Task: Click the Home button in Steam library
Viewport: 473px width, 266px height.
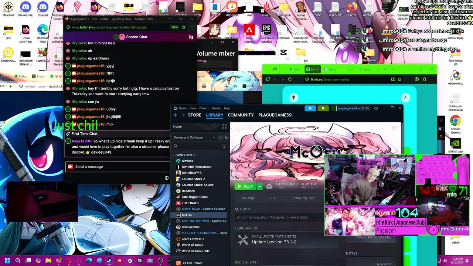Action: click(195, 127)
